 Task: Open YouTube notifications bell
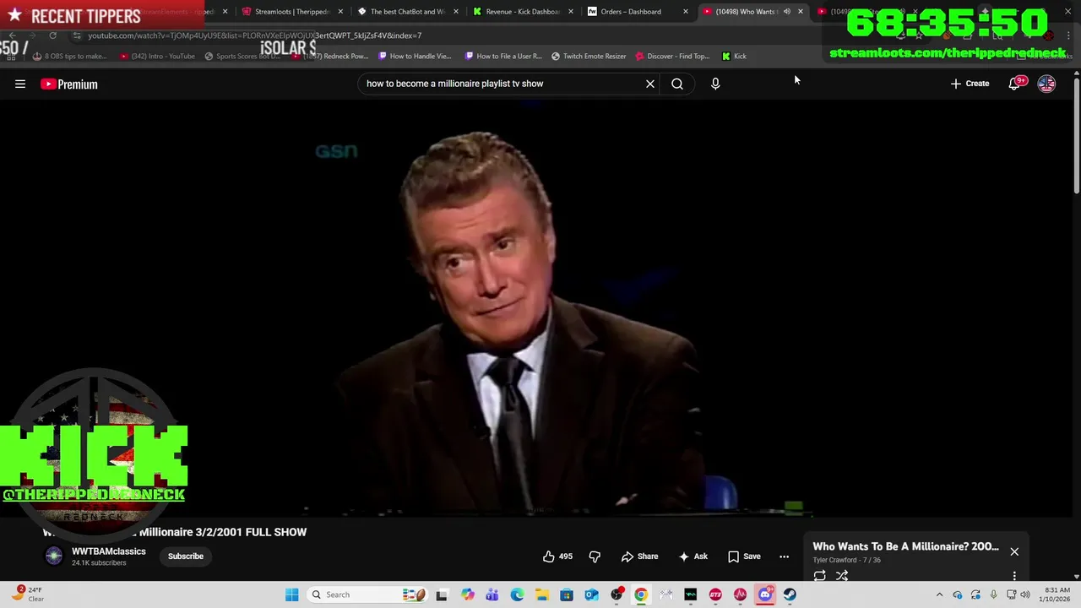pos(1014,84)
